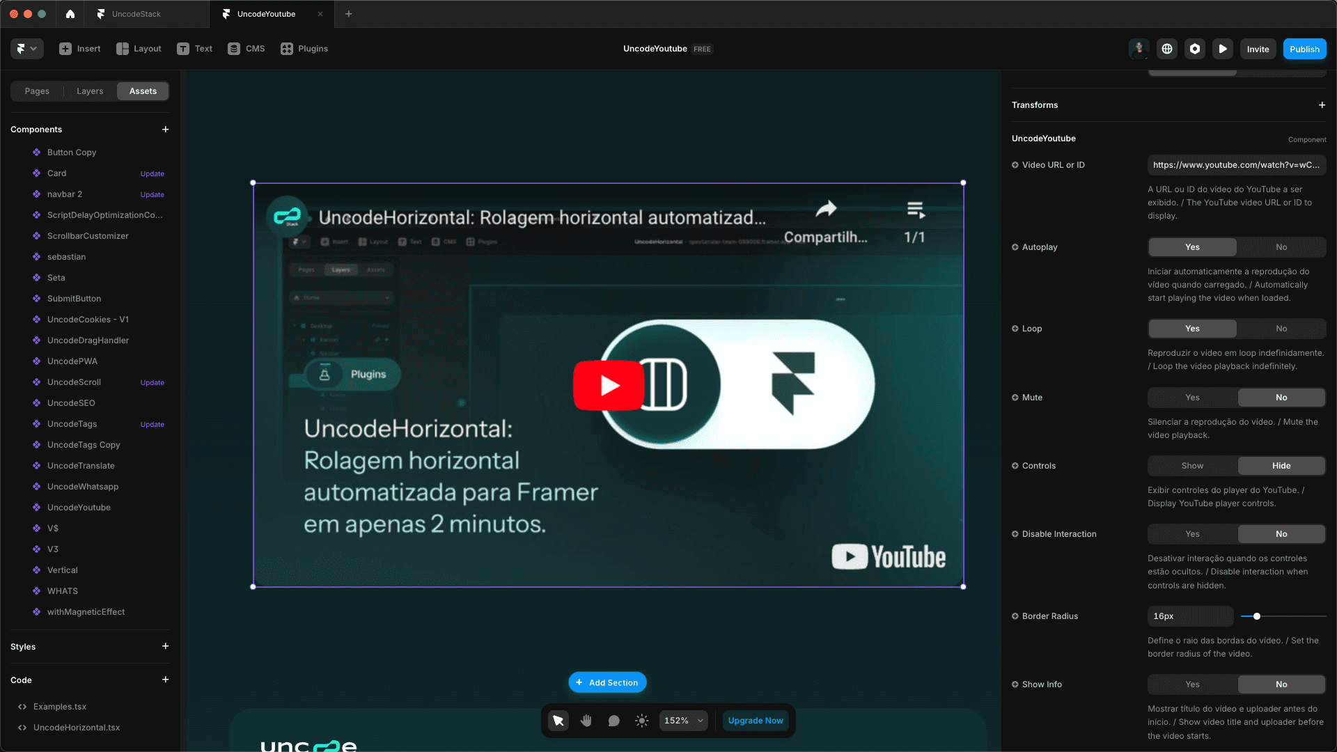Click the Add Section button
The width and height of the screenshot is (1337, 752).
point(607,682)
